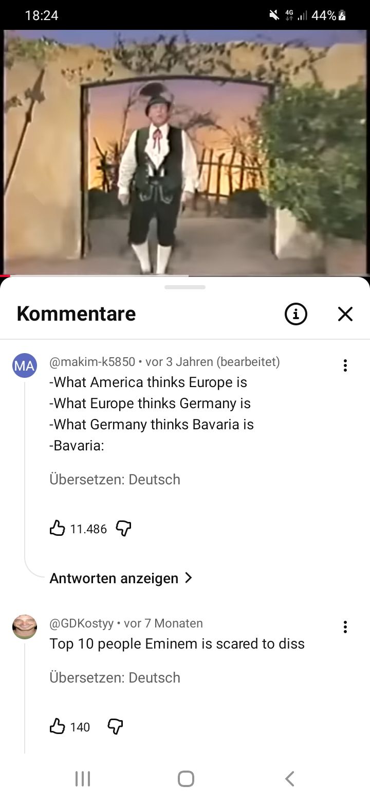Tap the @GDKostyy username
The width and height of the screenshot is (370, 803).
(82, 623)
